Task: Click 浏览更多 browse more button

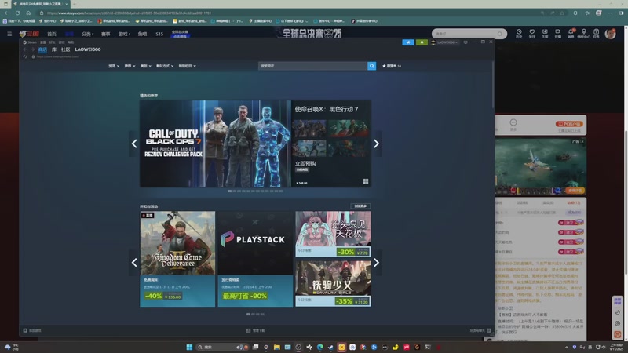Action: pyautogui.click(x=360, y=206)
